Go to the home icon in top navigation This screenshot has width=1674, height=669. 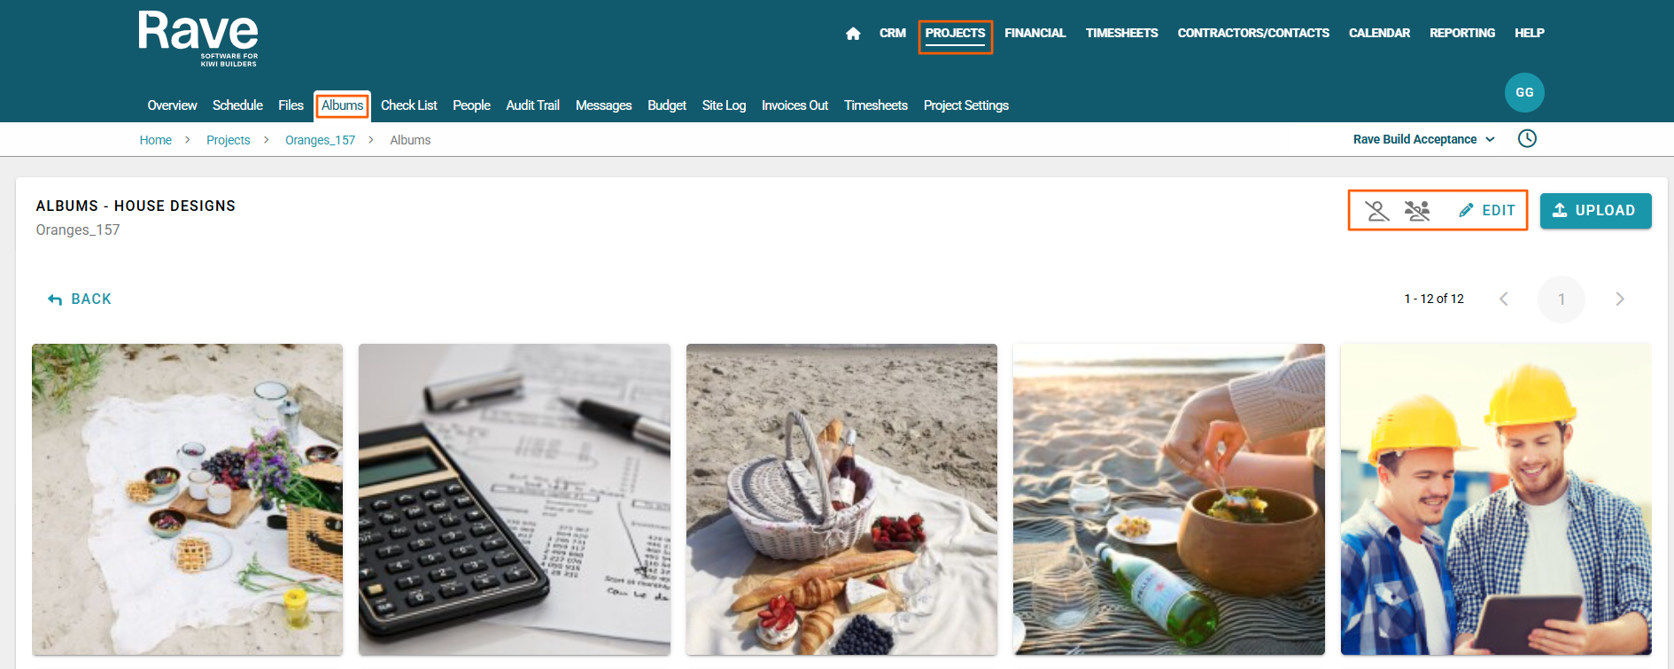click(853, 34)
